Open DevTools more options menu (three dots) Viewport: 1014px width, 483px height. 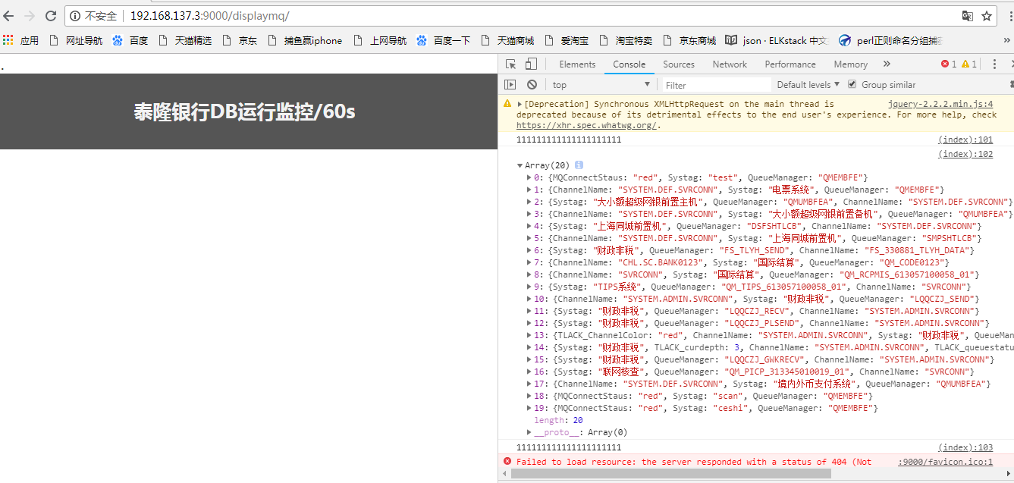(x=994, y=64)
